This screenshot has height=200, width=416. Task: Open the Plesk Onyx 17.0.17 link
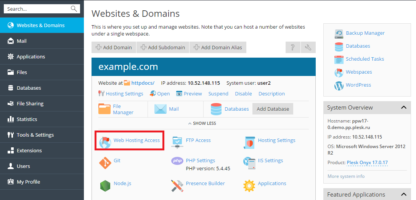[367, 163]
